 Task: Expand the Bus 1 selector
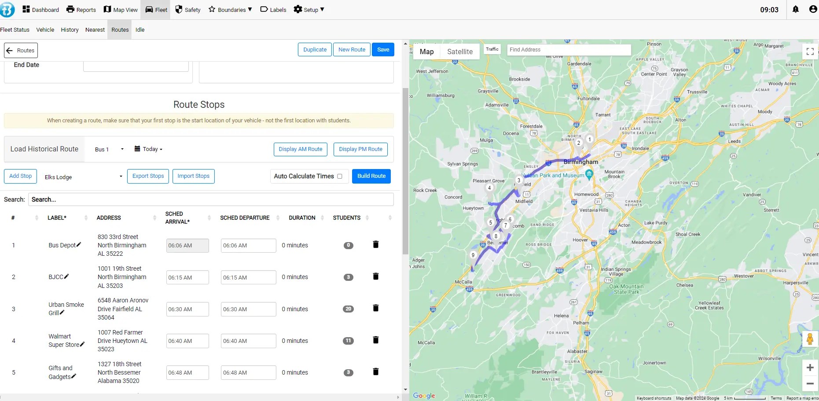pos(109,149)
